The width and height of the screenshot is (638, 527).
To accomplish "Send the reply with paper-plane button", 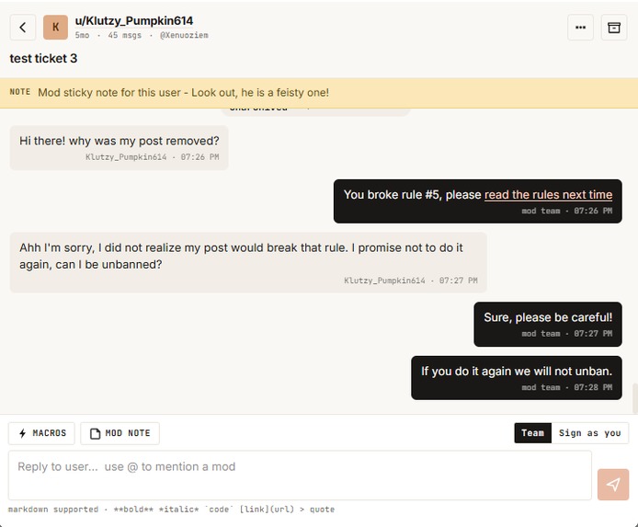I will point(613,485).
